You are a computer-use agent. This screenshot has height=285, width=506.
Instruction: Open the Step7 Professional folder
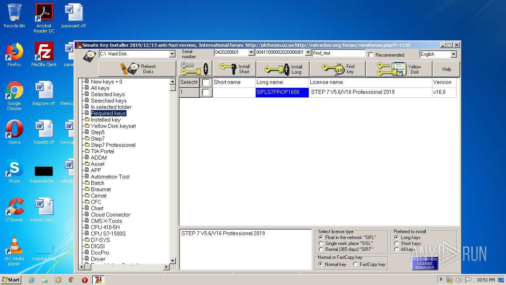pyautogui.click(x=113, y=145)
